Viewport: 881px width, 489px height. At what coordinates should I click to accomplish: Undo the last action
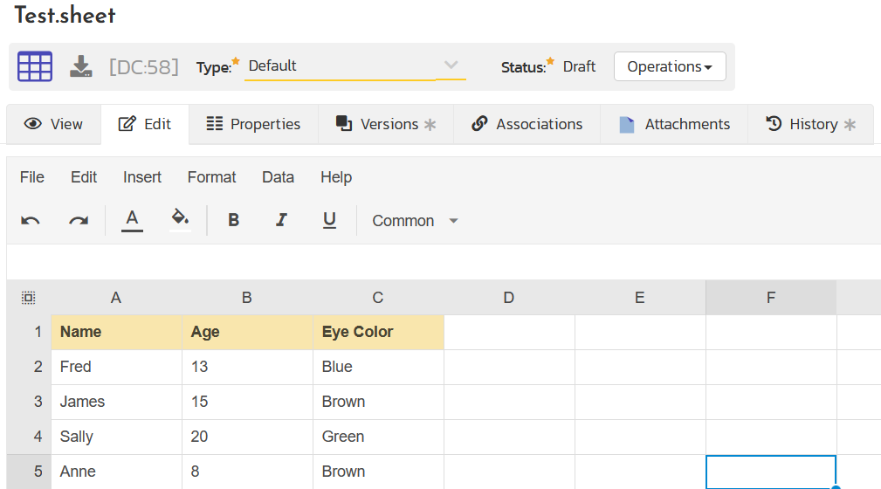click(x=31, y=221)
